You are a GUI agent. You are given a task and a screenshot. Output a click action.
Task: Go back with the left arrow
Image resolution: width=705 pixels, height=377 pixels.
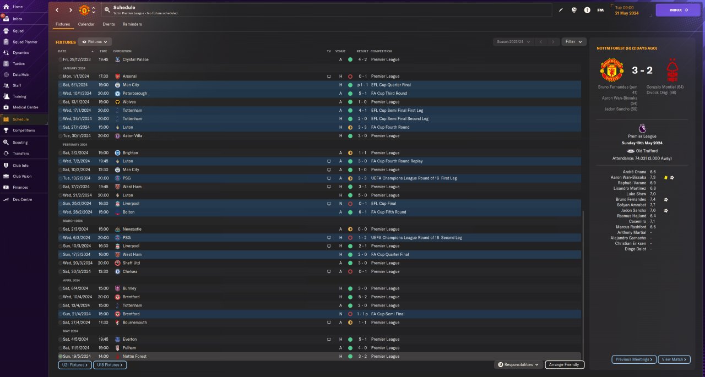point(57,10)
